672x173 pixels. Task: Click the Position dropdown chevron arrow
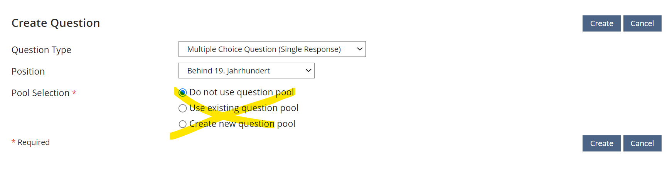[308, 71]
